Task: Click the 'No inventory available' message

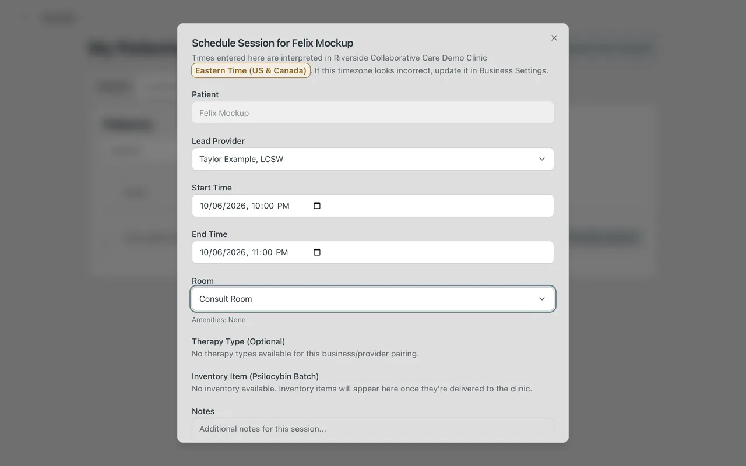Action: coord(362,389)
